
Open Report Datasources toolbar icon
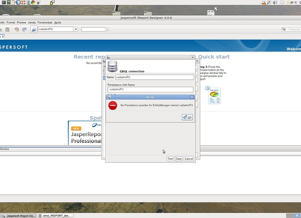pos(34,29)
